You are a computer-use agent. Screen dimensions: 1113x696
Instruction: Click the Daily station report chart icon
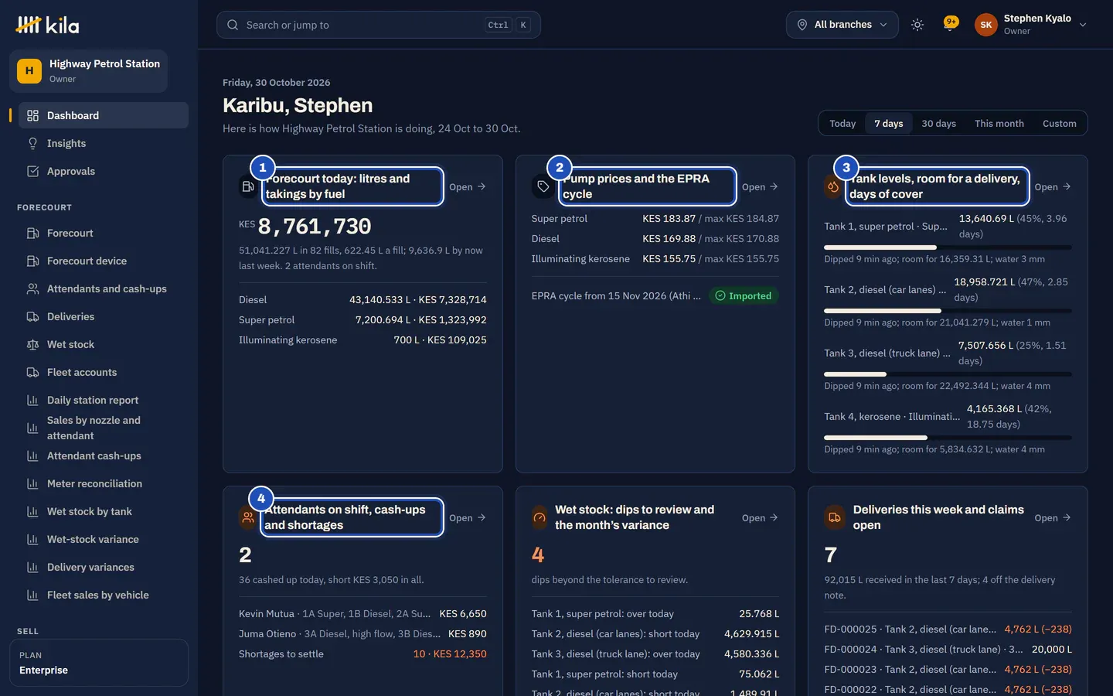point(32,400)
